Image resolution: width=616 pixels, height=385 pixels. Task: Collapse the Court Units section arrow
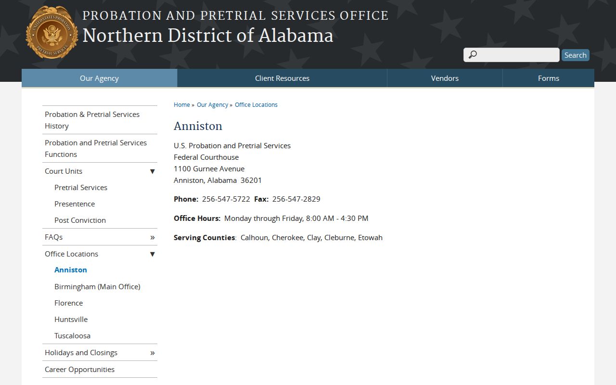152,171
